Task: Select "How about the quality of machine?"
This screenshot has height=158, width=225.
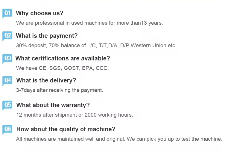Action: 66,129
